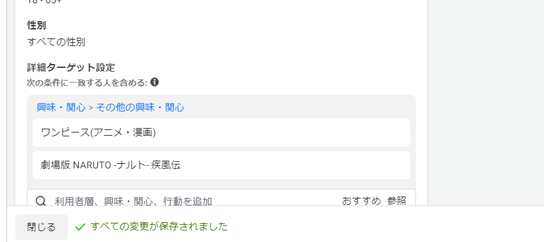Click the empty gray panel on the right
The width and height of the screenshot is (544, 242).
(x=485, y=103)
